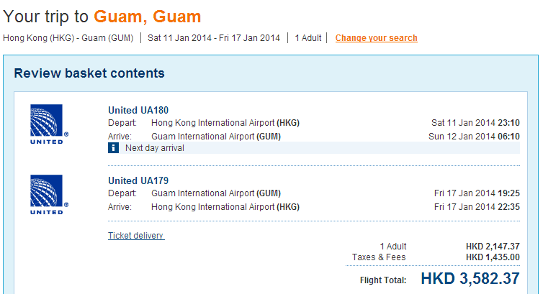Image resolution: width=543 pixels, height=294 pixels.
Task: Click the info icon next to Next day arrival
Action: click(113, 148)
